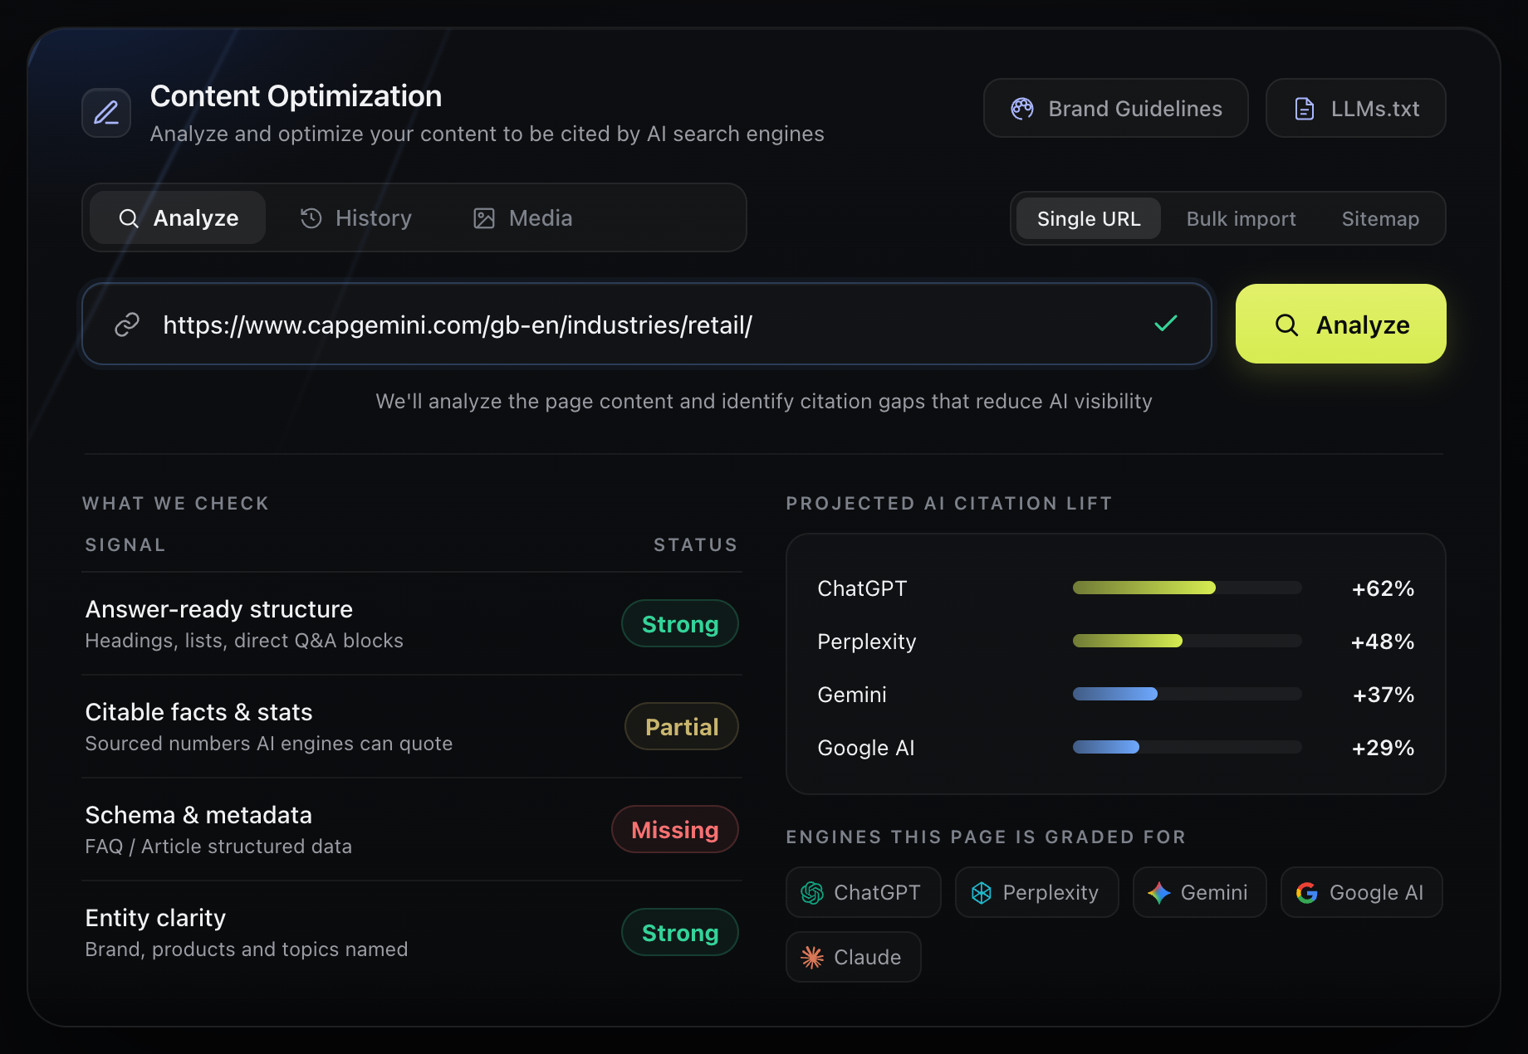Select the Schema & metadata title

tap(199, 815)
